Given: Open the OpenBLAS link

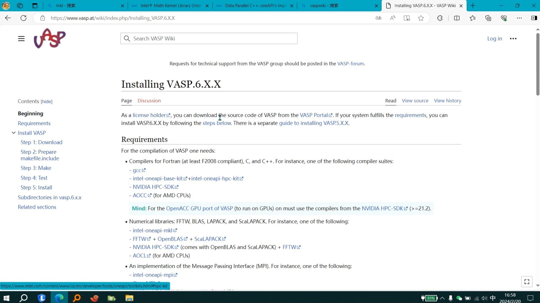Looking at the screenshot, I should point(172,239).
